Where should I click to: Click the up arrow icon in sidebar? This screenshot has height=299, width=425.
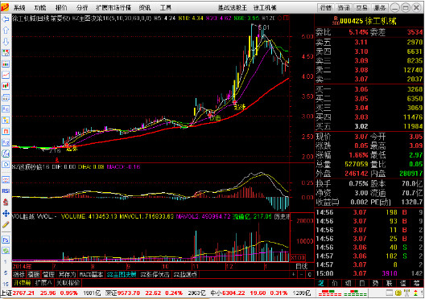coord(6,31)
